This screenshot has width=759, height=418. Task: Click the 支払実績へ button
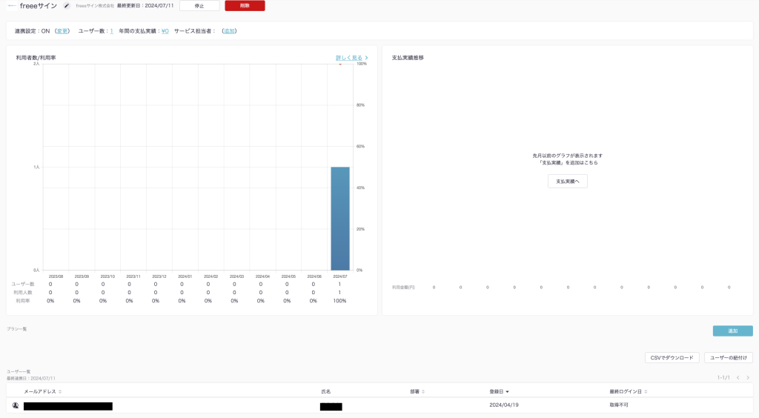pos(567,181)
